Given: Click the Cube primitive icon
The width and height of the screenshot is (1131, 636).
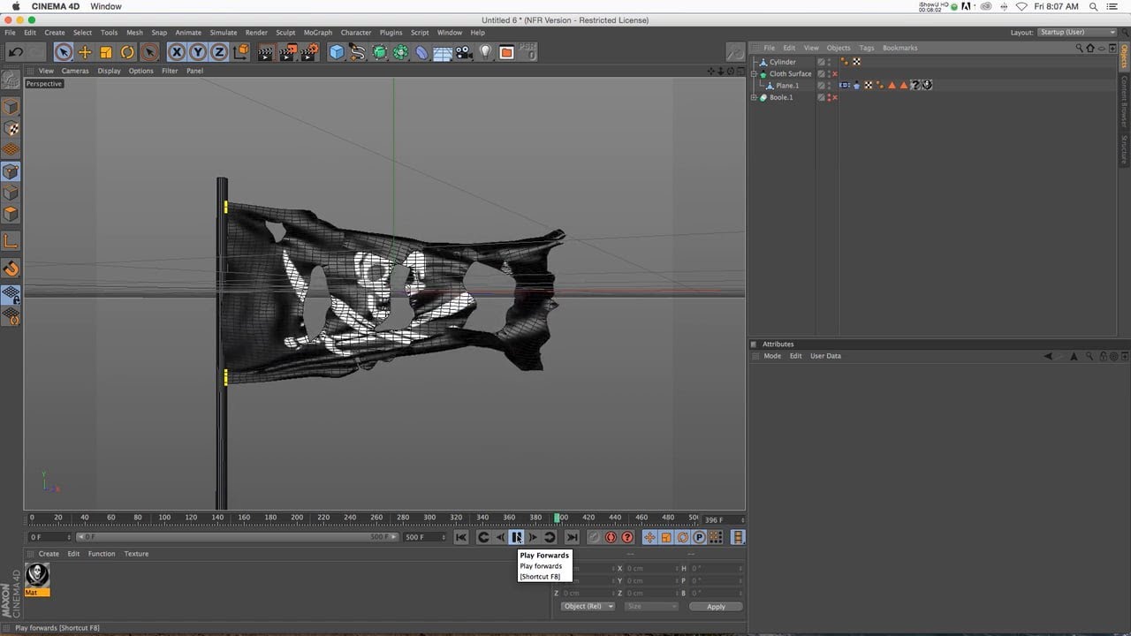Looking at the screenshot, I should (337, 52).
